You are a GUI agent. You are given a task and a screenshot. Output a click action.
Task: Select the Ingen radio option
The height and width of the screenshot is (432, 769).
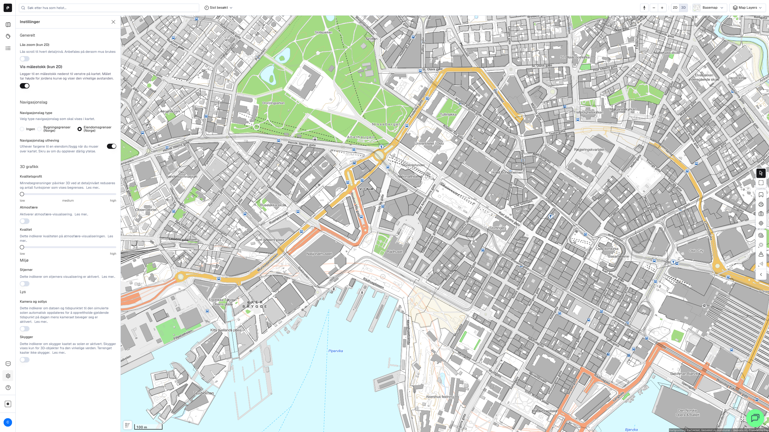click(x=22, y=129)
